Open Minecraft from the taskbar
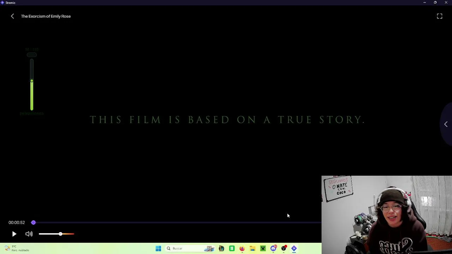The height and width of the screenshot is (254, 452). click(263, 248)
